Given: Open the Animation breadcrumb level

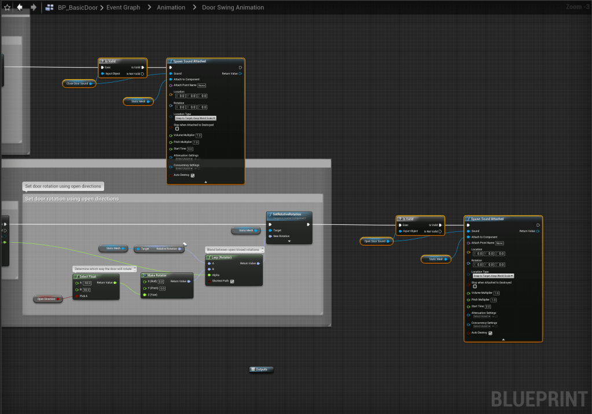Looking at the screenshot, I should point(171,8).
